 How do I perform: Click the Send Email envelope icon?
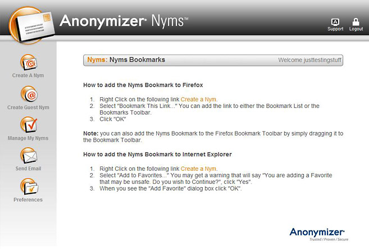[x=28, y=155]
